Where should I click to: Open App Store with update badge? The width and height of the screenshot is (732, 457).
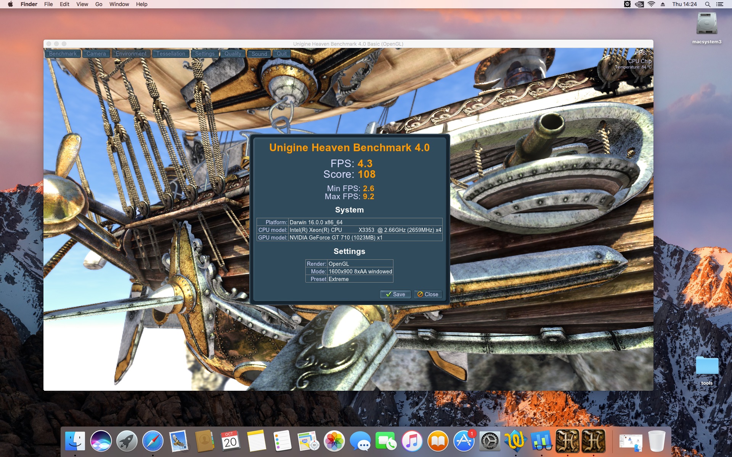464,441
